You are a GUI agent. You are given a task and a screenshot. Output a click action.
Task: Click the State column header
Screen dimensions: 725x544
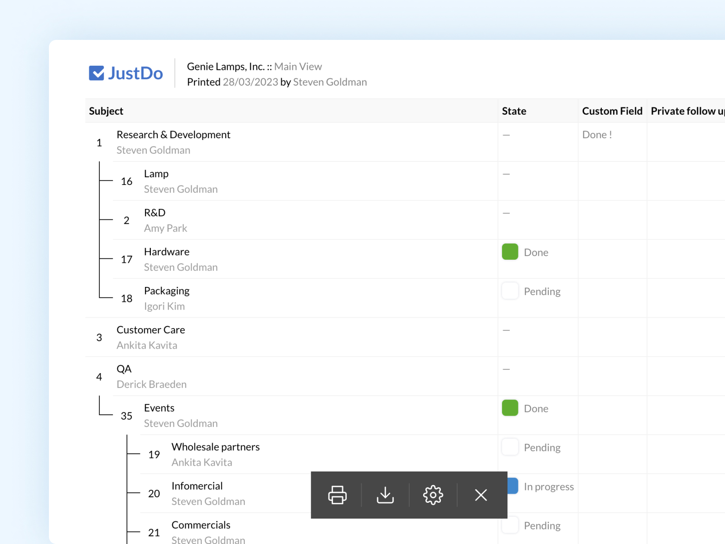click(x=514, y=111)
